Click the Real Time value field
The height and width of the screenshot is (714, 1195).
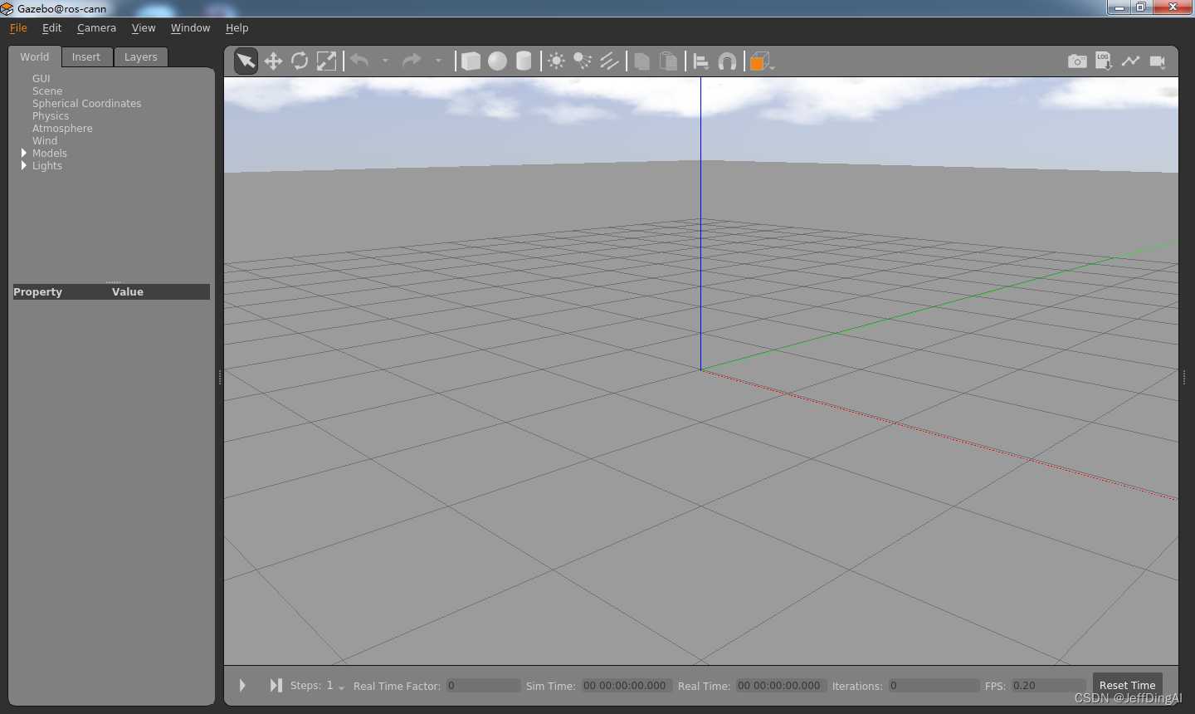(781, 686)
